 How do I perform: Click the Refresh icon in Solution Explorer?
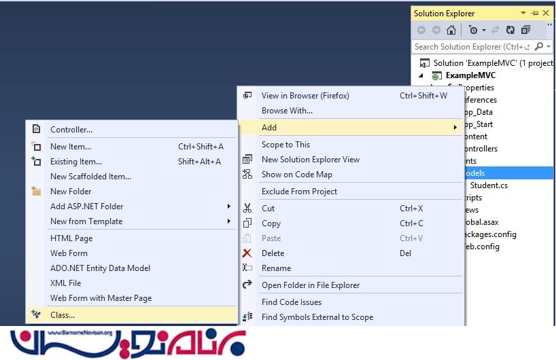point(510,30)
